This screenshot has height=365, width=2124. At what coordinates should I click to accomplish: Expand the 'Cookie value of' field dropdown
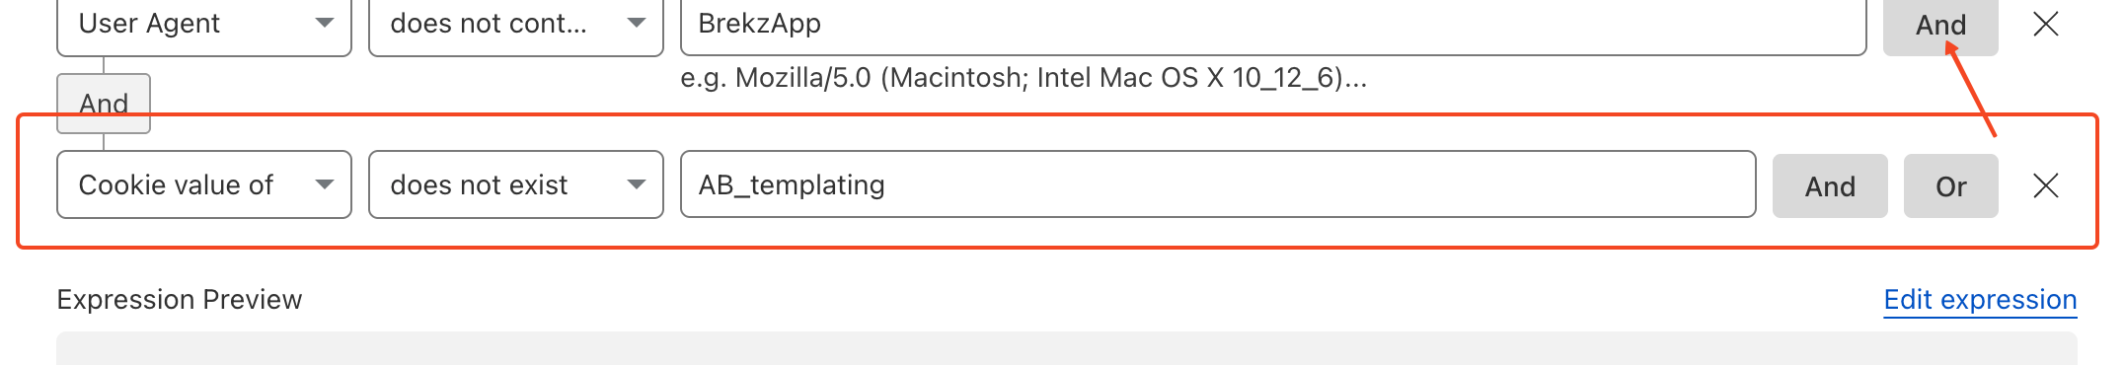[204, 184]
